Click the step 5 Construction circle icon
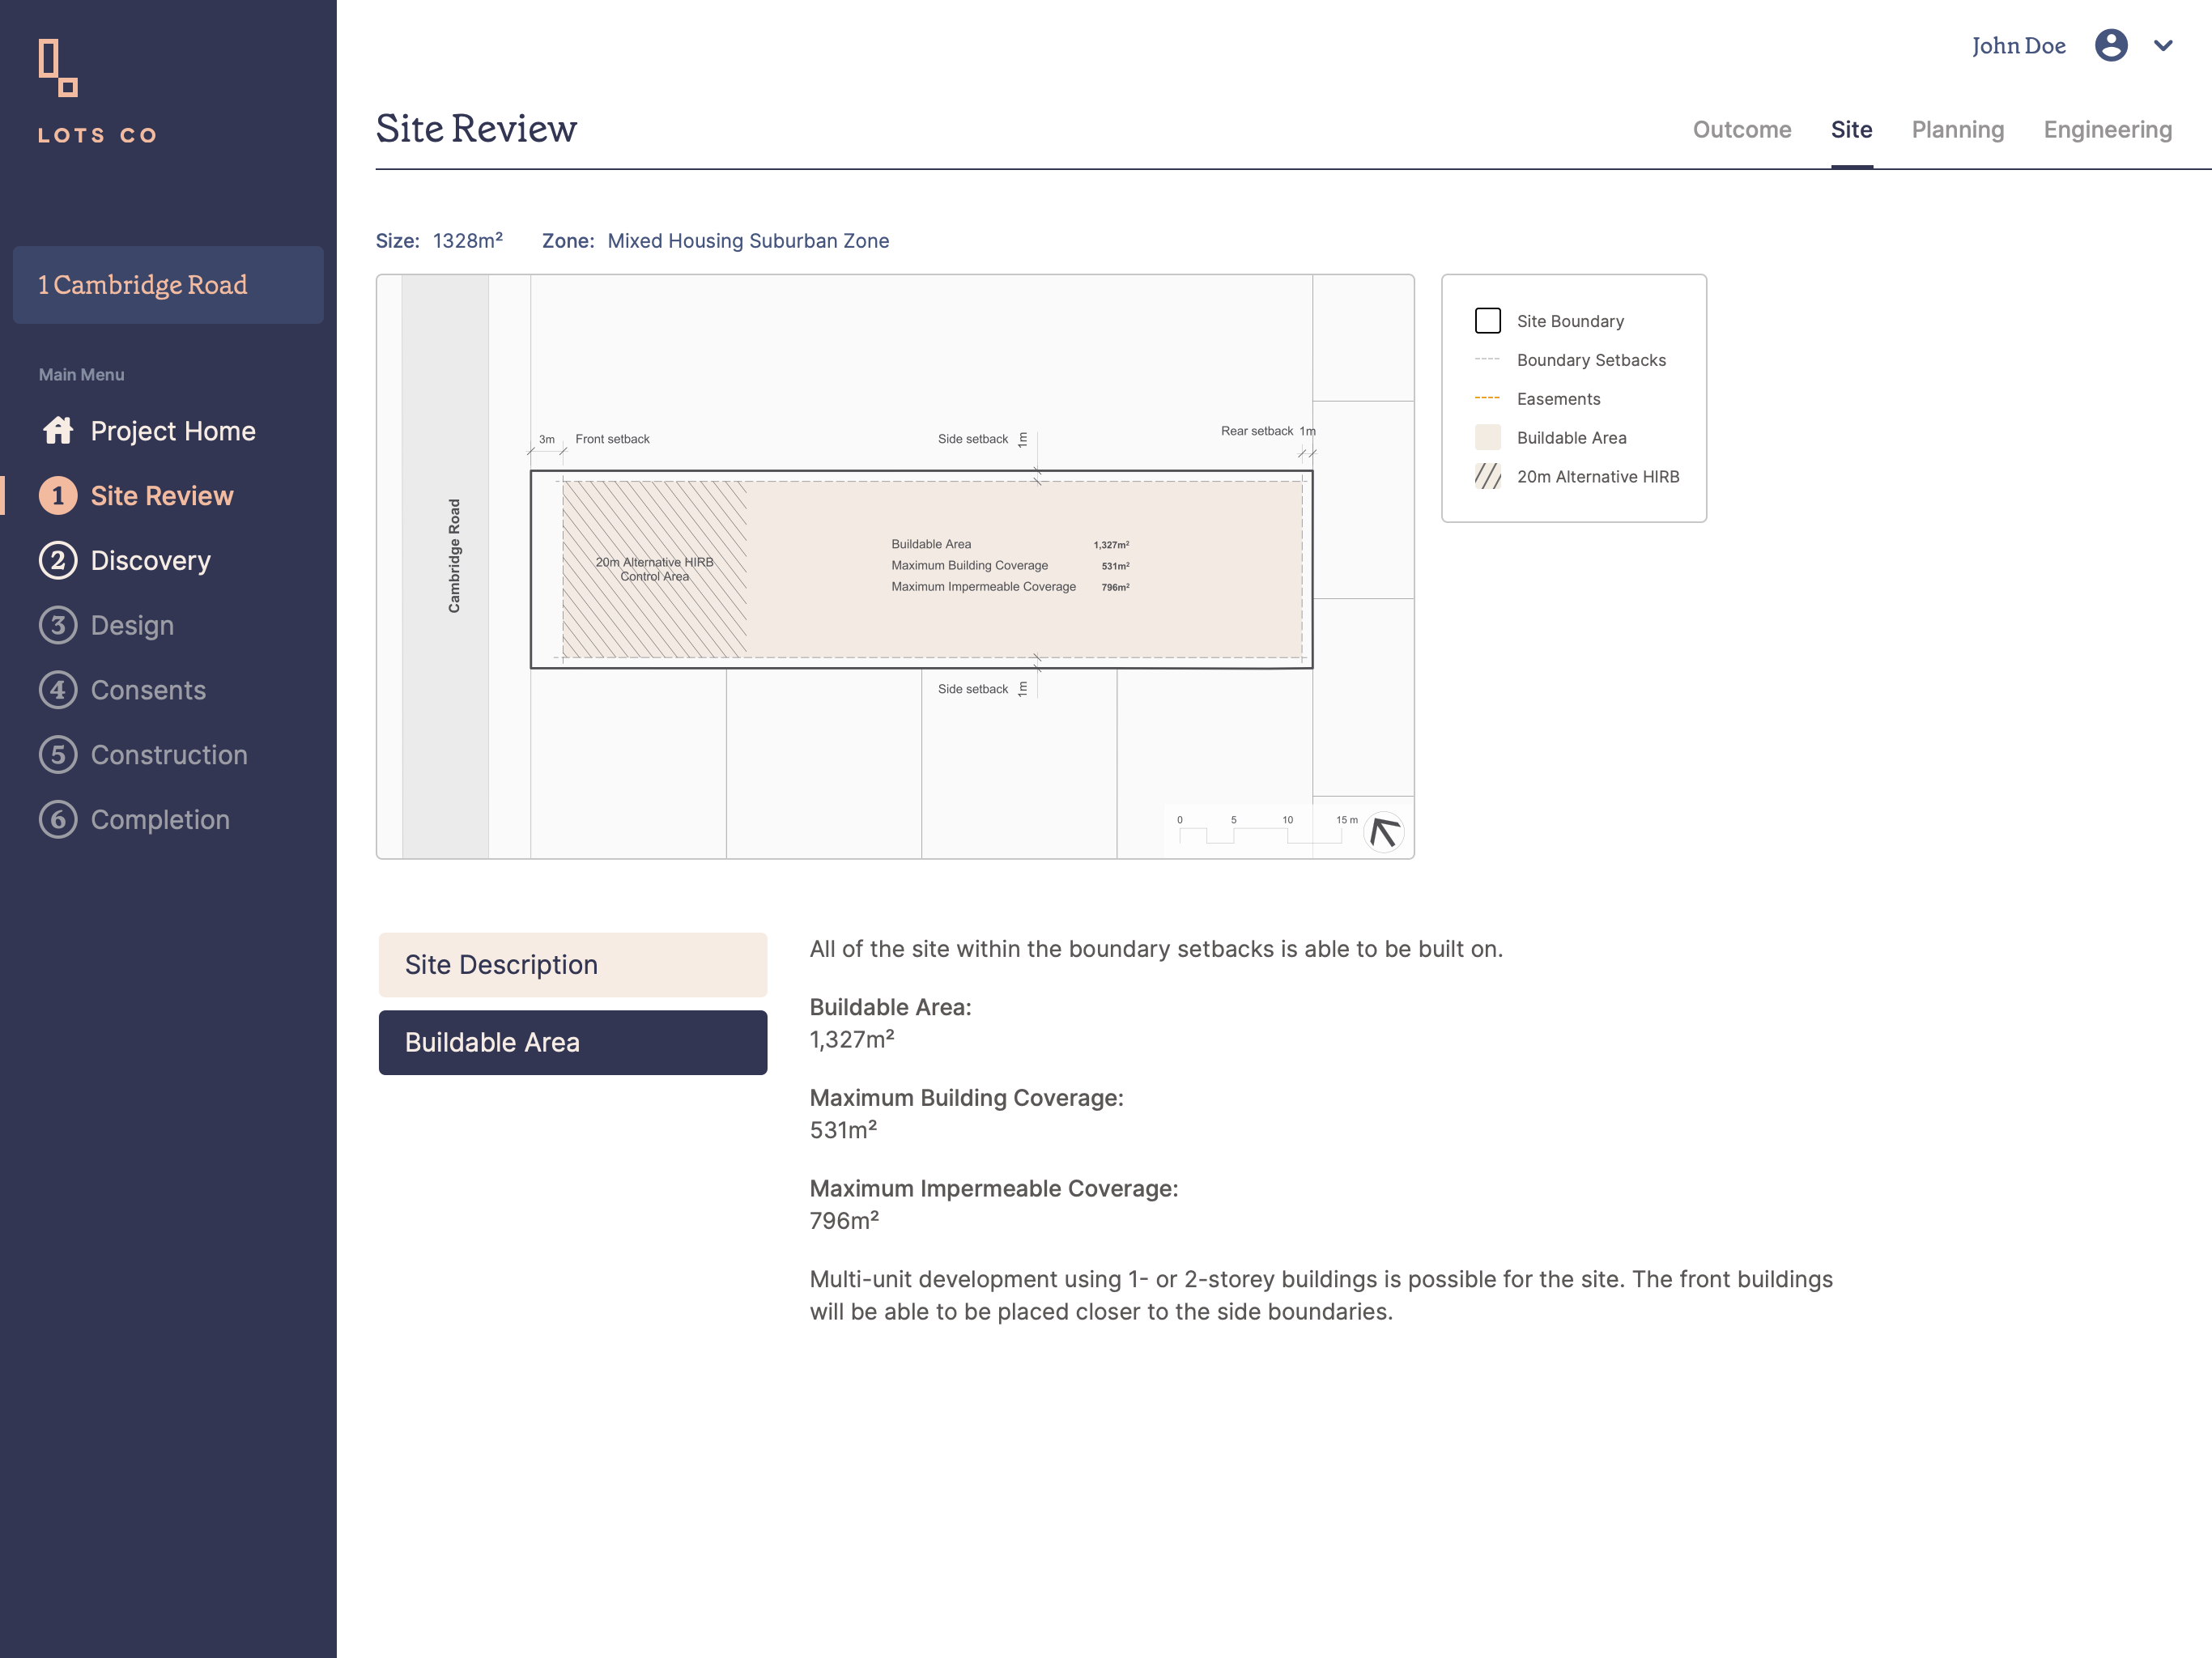The width and height of the screenshot is (2212, 1658). click(x=58, y=755)
